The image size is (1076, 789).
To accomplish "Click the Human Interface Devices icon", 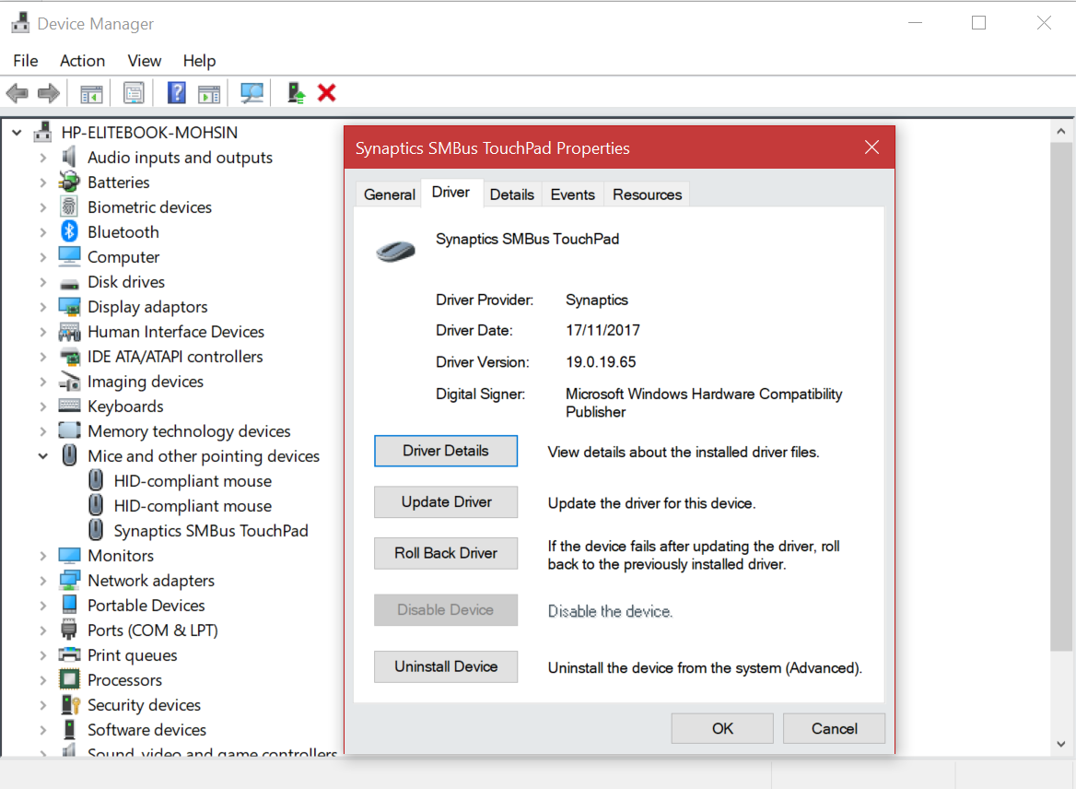I will click(69, 332).
